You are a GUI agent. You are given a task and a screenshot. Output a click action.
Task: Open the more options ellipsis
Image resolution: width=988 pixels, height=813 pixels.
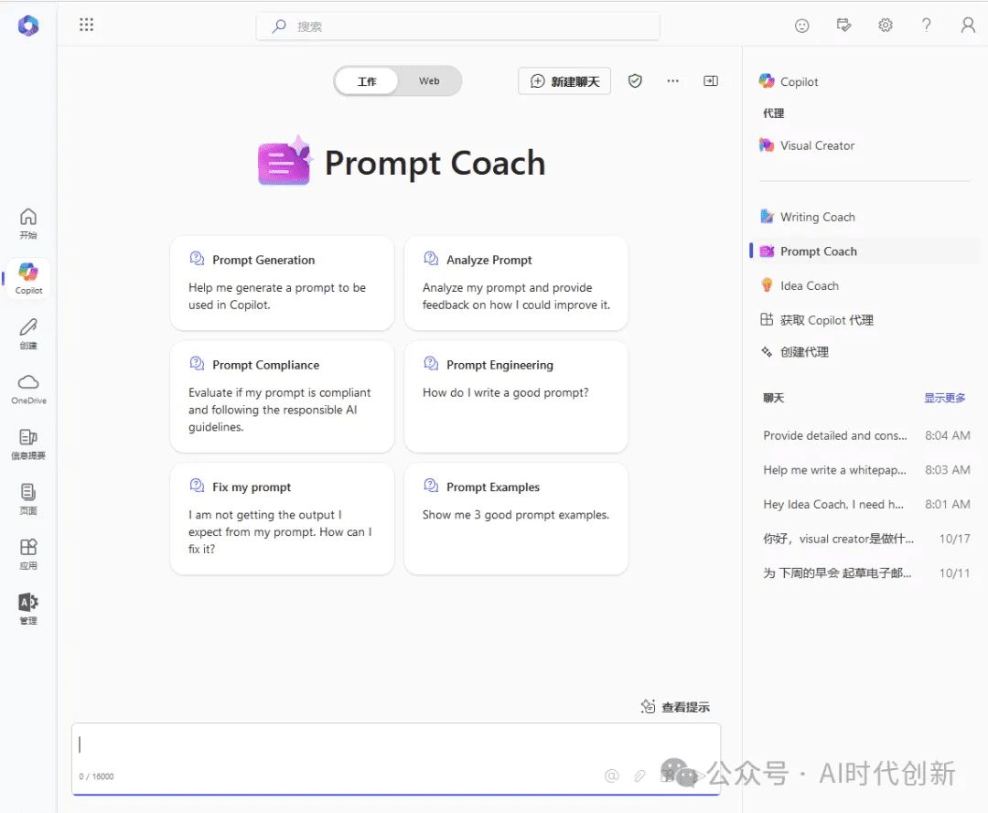click(673, 80)
